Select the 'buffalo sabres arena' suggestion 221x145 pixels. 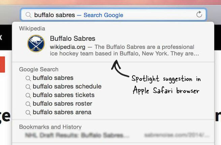tap(62, 112)
